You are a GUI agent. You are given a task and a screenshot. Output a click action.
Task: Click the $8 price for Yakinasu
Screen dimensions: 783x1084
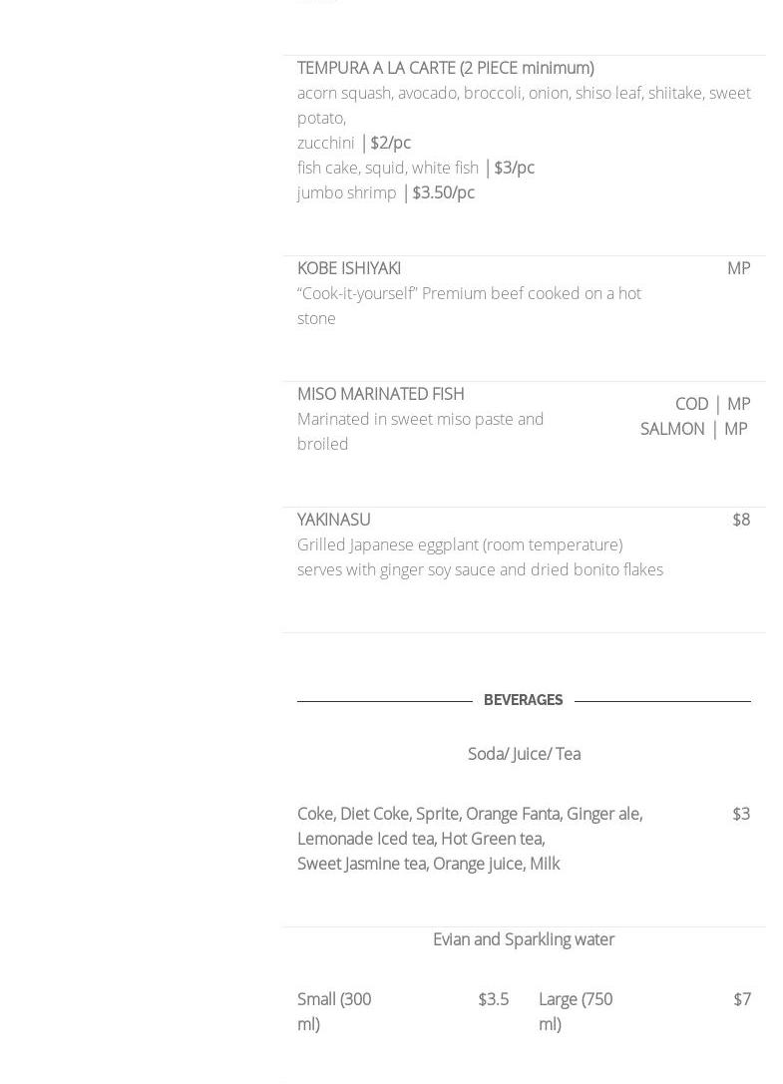[741, 520]
